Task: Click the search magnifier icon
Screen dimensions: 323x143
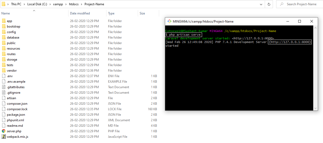Action: [282, 4]
